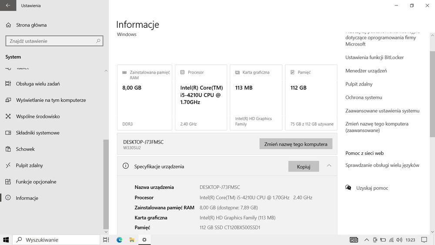
Task: Click the Schowek clipboard icon
Action: [x=8, y=149]
